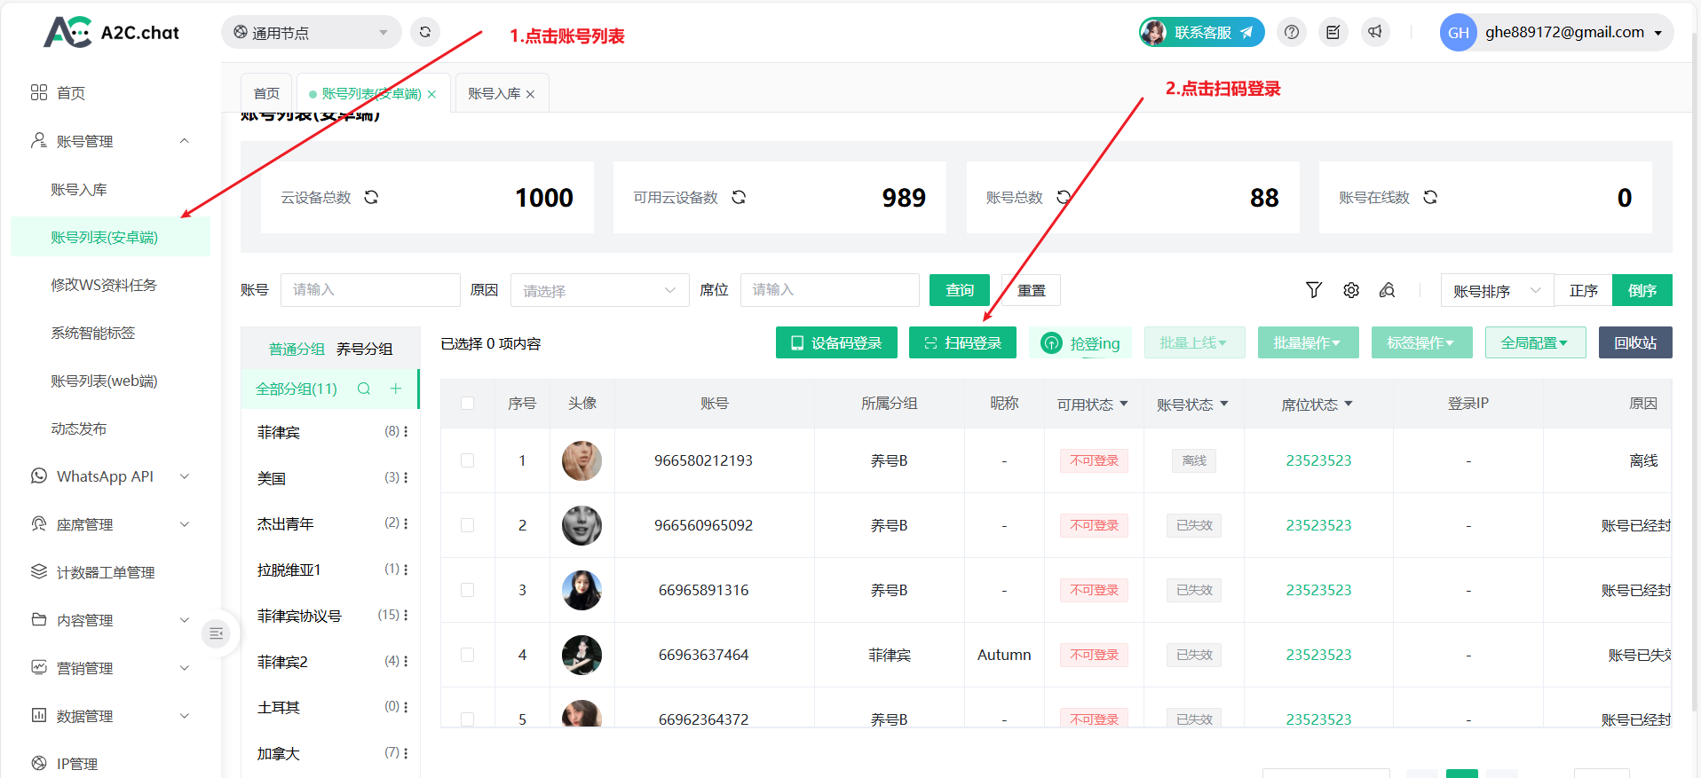1701x778 pixels.
Task: Click the refresh icon beside node selector
Action: tap(425, 32)
